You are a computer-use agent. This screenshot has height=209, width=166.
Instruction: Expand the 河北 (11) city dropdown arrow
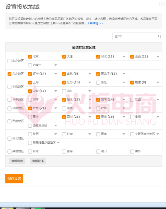click(124, 57)
